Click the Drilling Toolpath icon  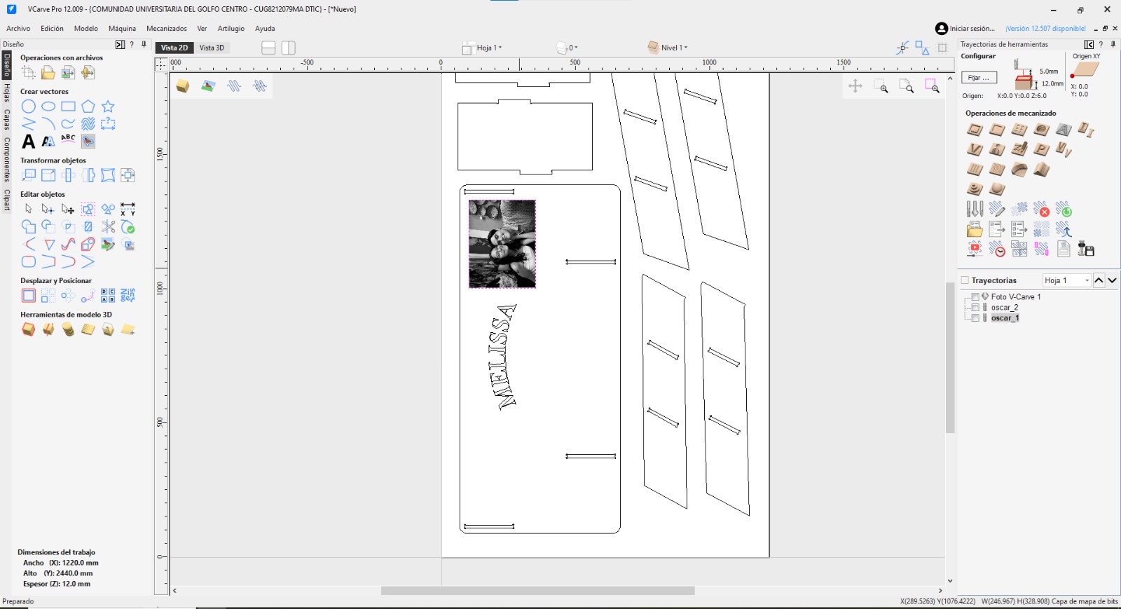[x=1019, y=130]
